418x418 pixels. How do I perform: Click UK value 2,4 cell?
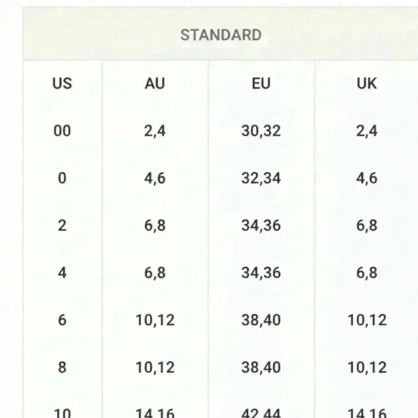tap(367, 131)
